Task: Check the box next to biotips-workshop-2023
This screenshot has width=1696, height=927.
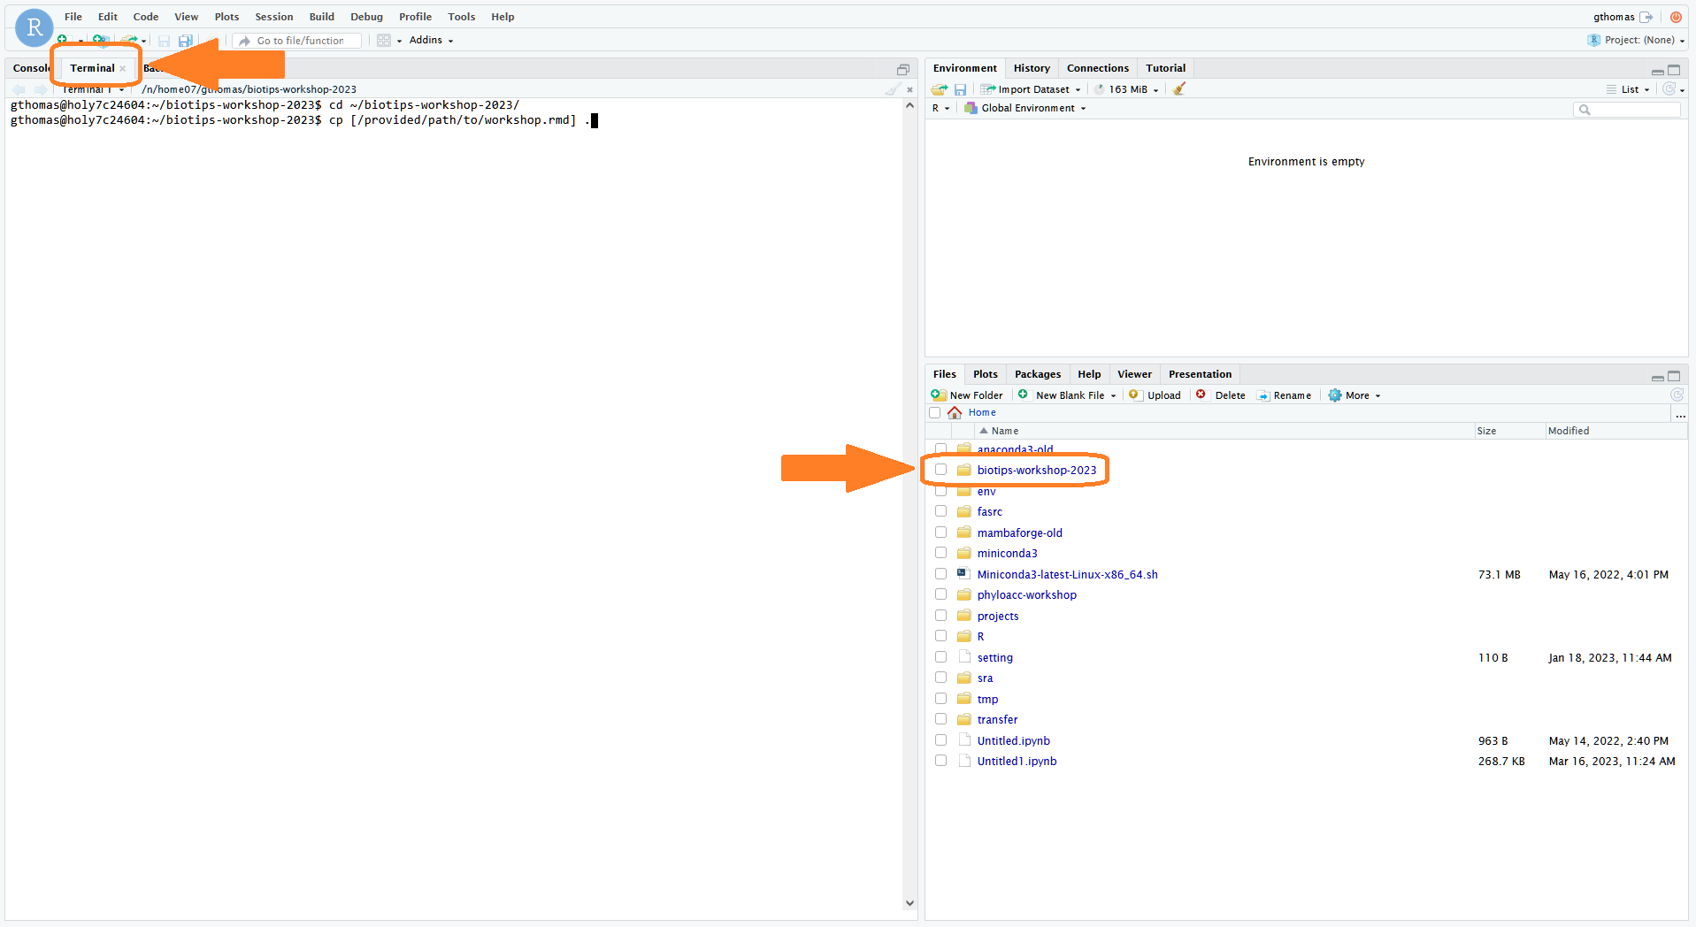Action: click(x=940, y=470)
